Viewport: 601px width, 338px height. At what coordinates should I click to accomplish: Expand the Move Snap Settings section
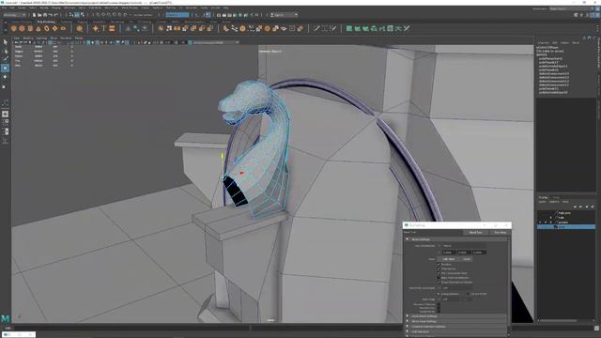(x=407, y=321)
